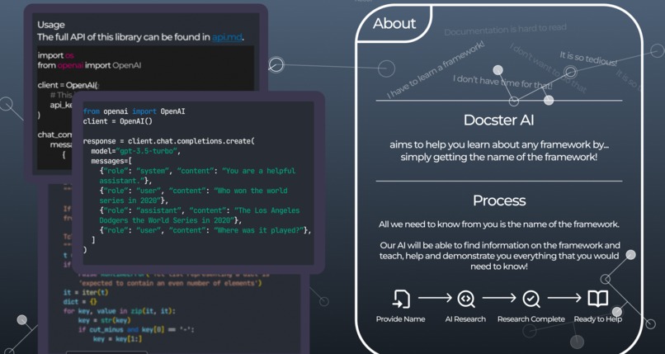The width and height of the screenshot is (665, 354).
Task: Click "All we need to know from you" sentence
Action: 498,224
